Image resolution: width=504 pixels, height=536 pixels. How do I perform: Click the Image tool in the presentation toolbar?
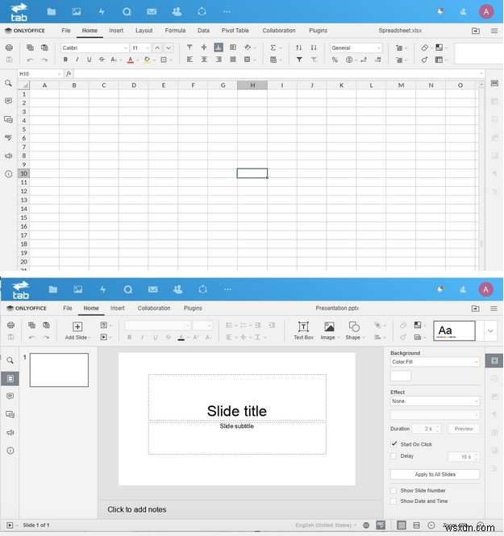click(x=329, y=330)
